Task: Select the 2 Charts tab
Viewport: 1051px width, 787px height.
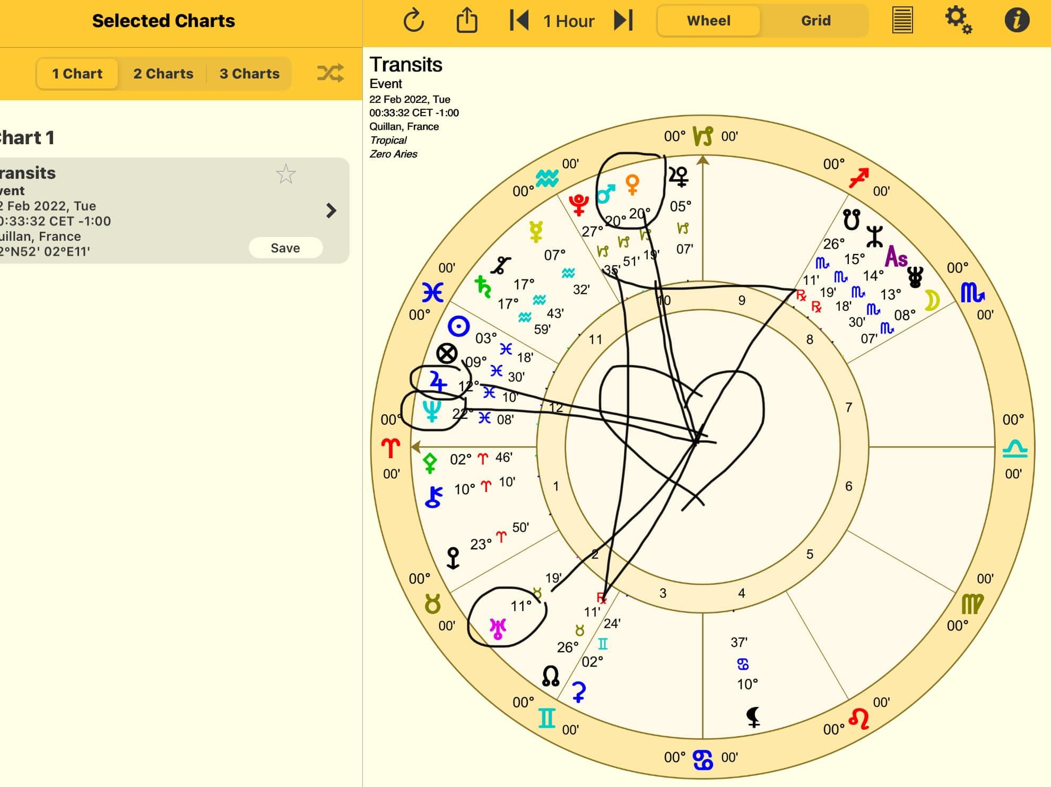Action: [x=163, y=73]
